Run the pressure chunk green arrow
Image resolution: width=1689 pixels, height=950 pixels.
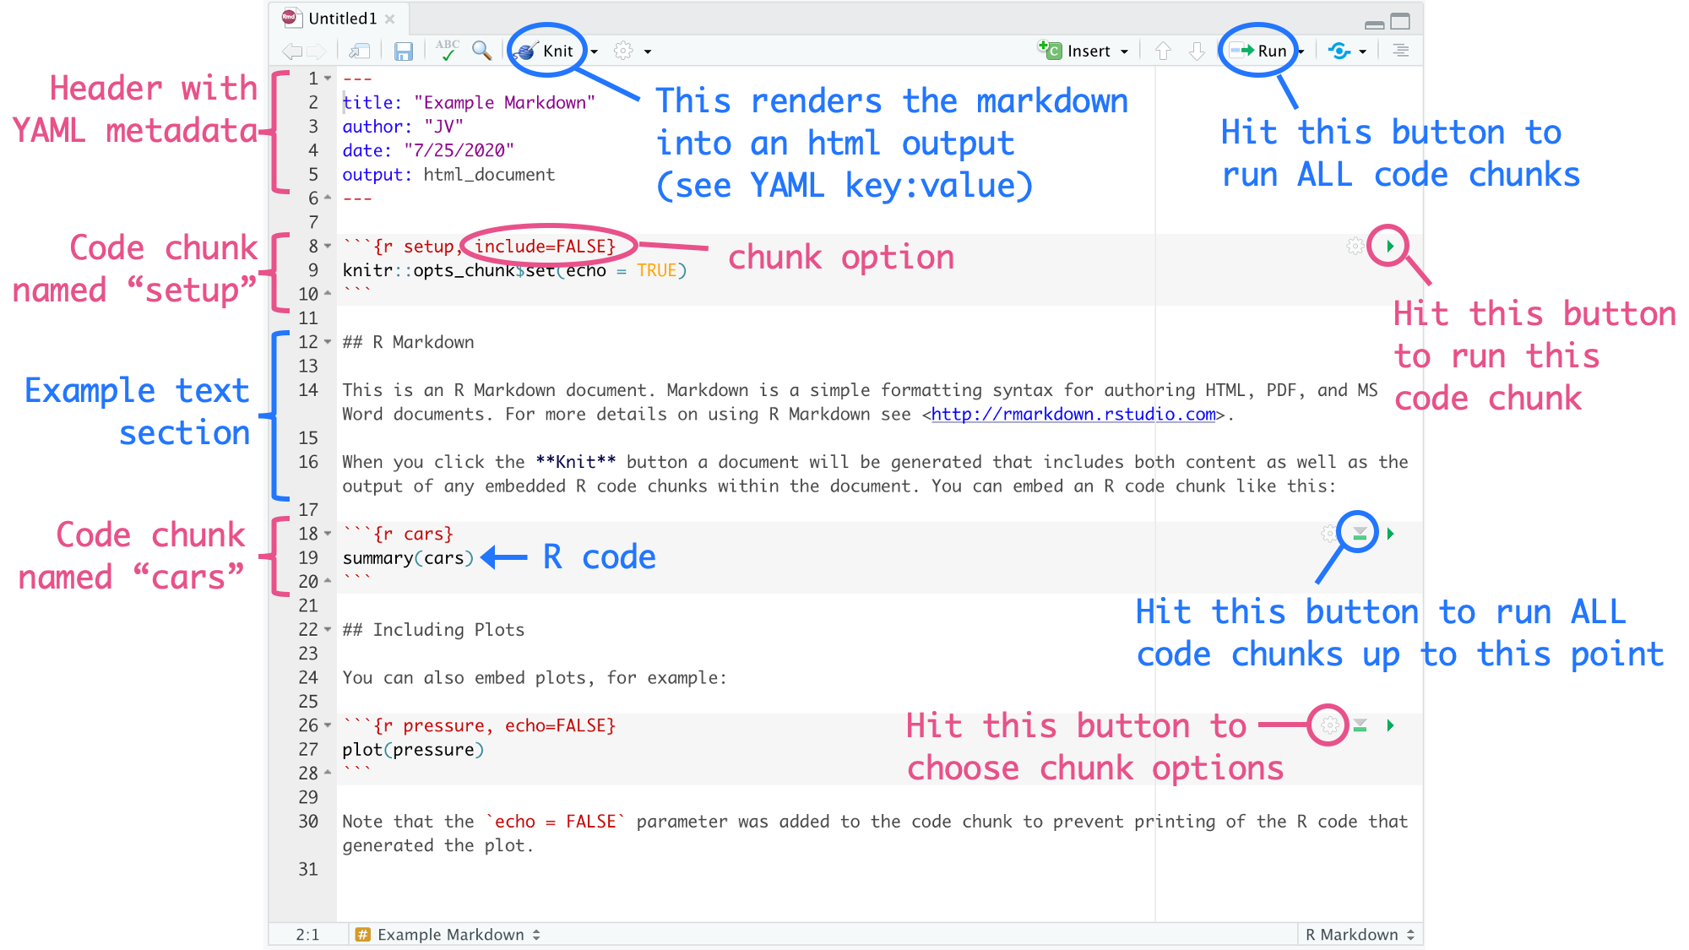click(1390, 725)
